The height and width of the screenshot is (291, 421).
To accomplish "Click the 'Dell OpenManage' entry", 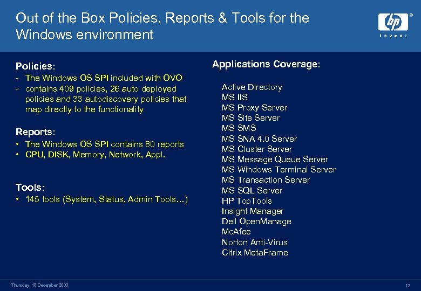I will (256, 221).
